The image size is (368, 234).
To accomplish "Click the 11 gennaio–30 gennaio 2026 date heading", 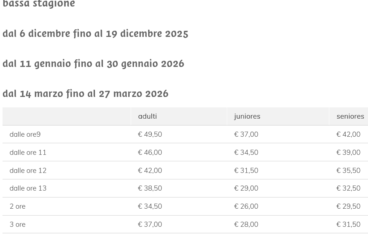I will pos(93,63).
